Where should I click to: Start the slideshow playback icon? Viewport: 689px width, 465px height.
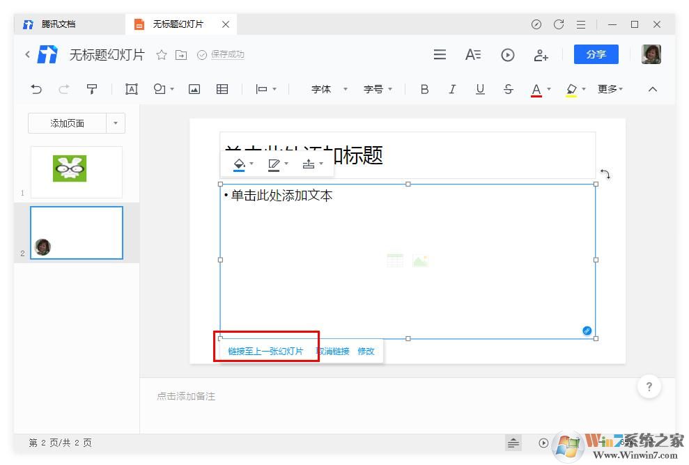tap(507, 54)
